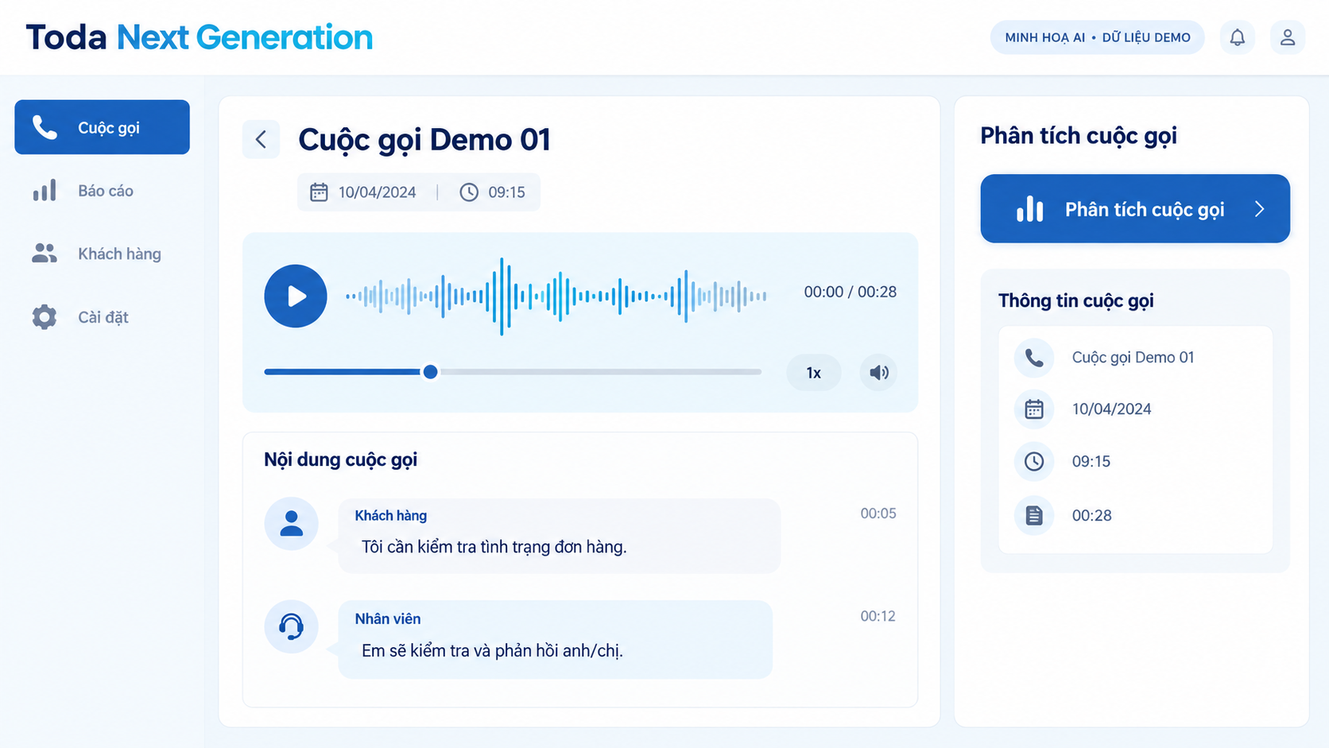
Task: Click the 'Nhân viên' speaker label in transcript
Action: [388, 619]
